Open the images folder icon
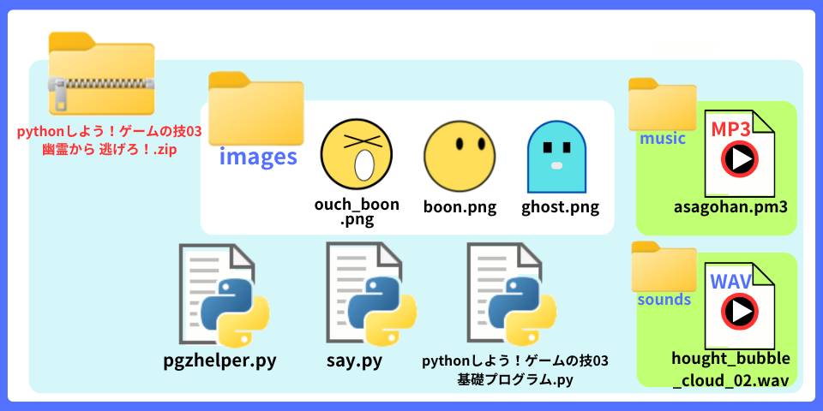 (x=255, y=109)
